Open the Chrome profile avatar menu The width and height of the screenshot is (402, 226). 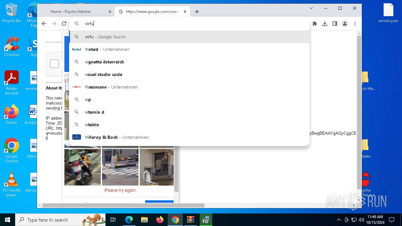345,24
